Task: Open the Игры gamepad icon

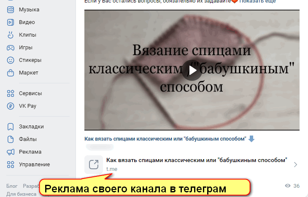Action: click(11, 48)
